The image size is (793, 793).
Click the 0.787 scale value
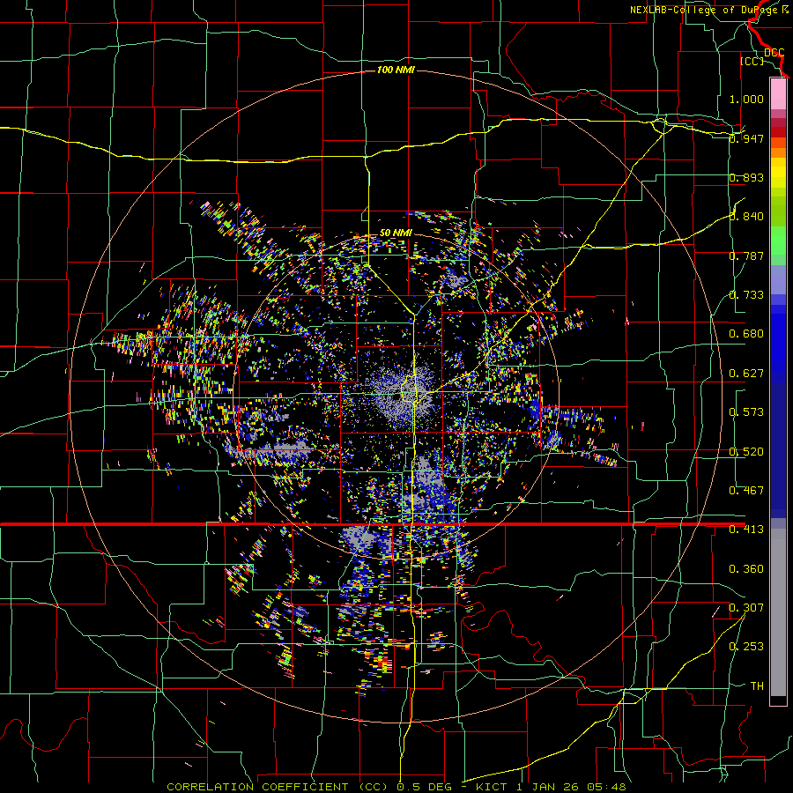tap(746, 256)
